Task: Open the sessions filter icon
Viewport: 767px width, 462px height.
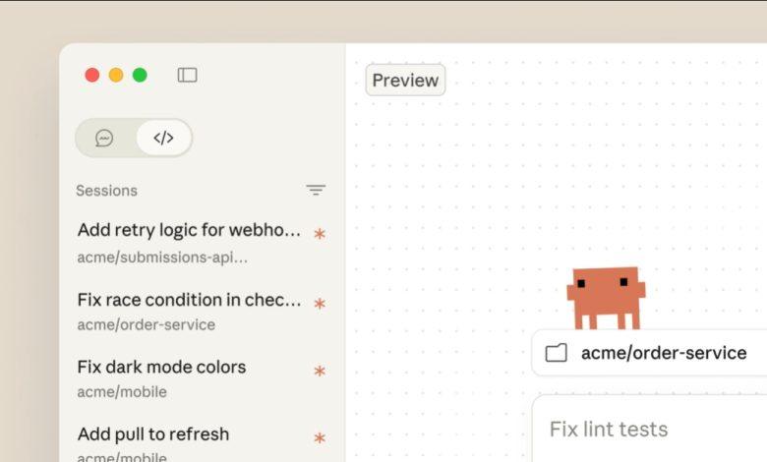Action: click(316, 191)
